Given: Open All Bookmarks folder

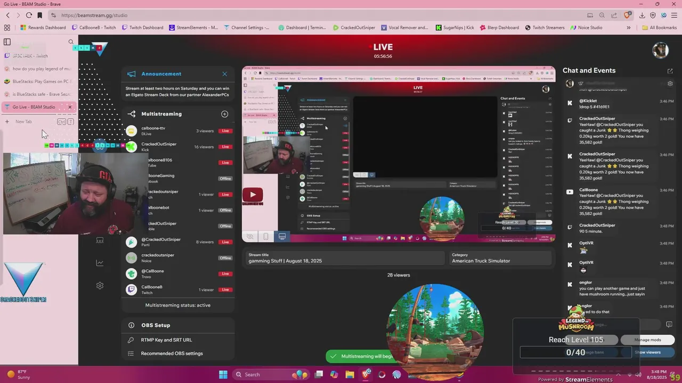Looking at the screenshot, I should coord(659,28).
